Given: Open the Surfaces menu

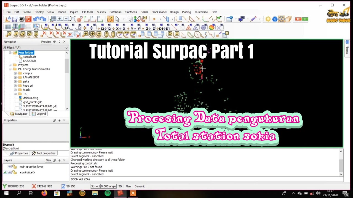Looking at the screenshot, I should [131, 12].
